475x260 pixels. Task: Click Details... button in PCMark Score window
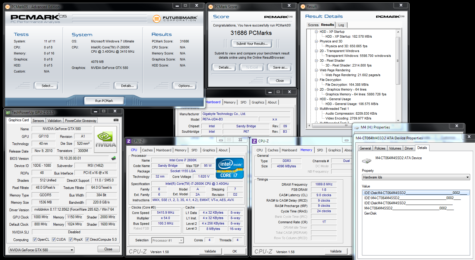pos(225,67)
